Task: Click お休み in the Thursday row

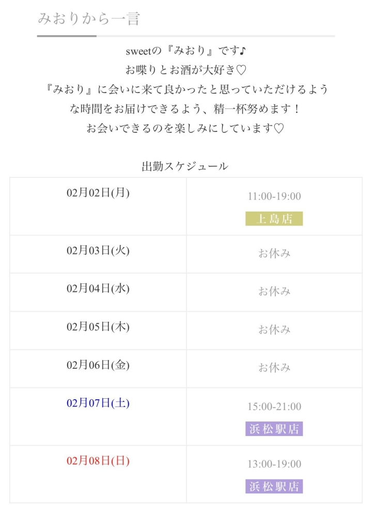Action: pyautogui.click(x=274, y=329)
